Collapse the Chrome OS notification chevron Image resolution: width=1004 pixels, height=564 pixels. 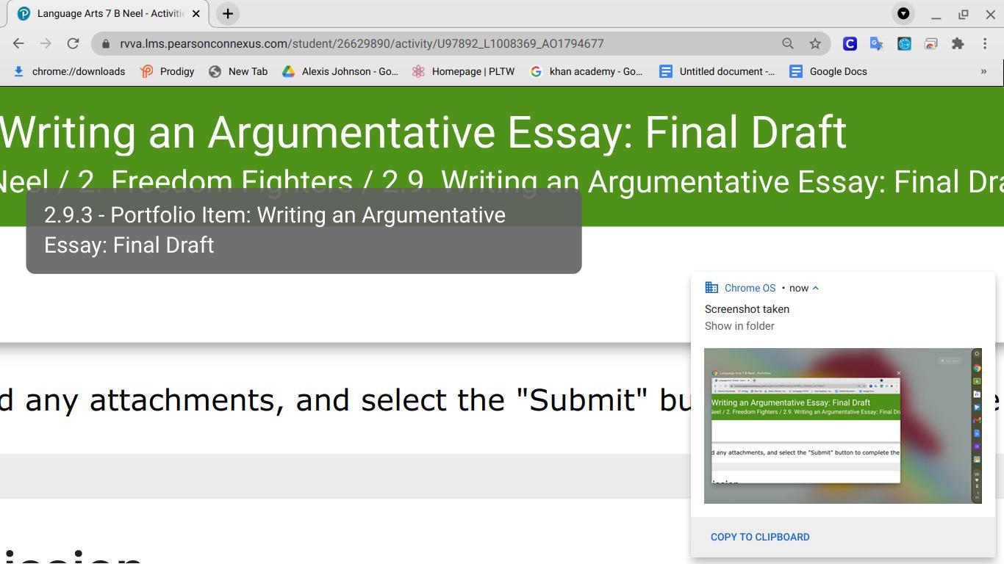pos(815,288)
